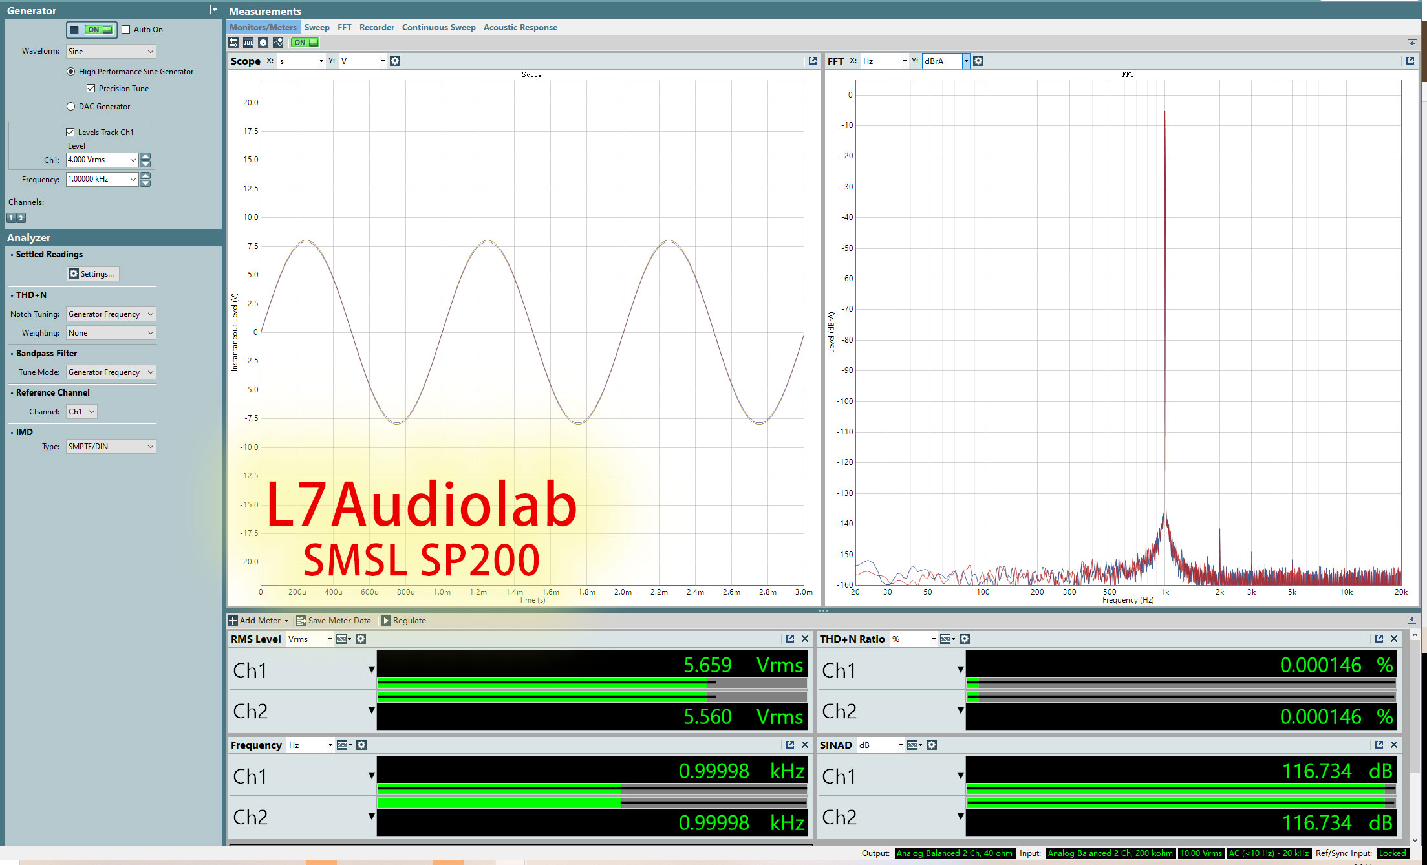Screen dimensions: 1427x865
Task: Open Reference Channel dropdown
Action: (81, 412)
